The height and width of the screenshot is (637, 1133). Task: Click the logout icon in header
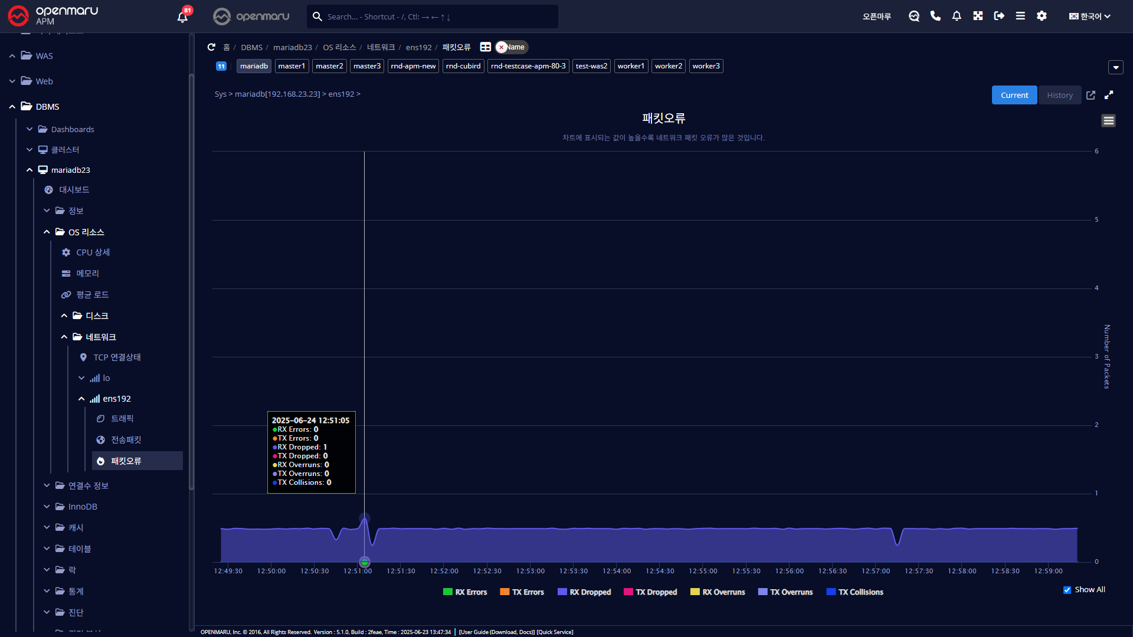tap(999, 16)
